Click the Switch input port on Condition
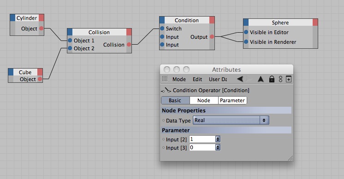The width and height of the screenshot is (344, 179). tap(162, 29)
